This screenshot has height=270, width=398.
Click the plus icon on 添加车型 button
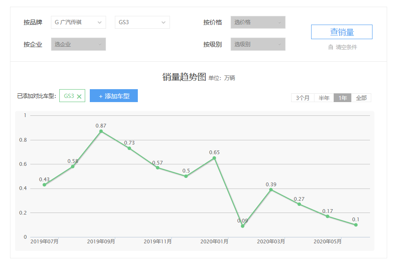coord(101,95)
